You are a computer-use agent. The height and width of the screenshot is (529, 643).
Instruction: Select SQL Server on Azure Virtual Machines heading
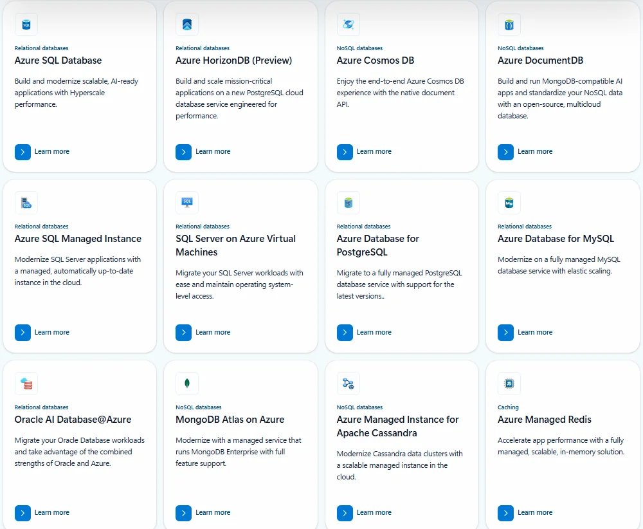(236, 245)
